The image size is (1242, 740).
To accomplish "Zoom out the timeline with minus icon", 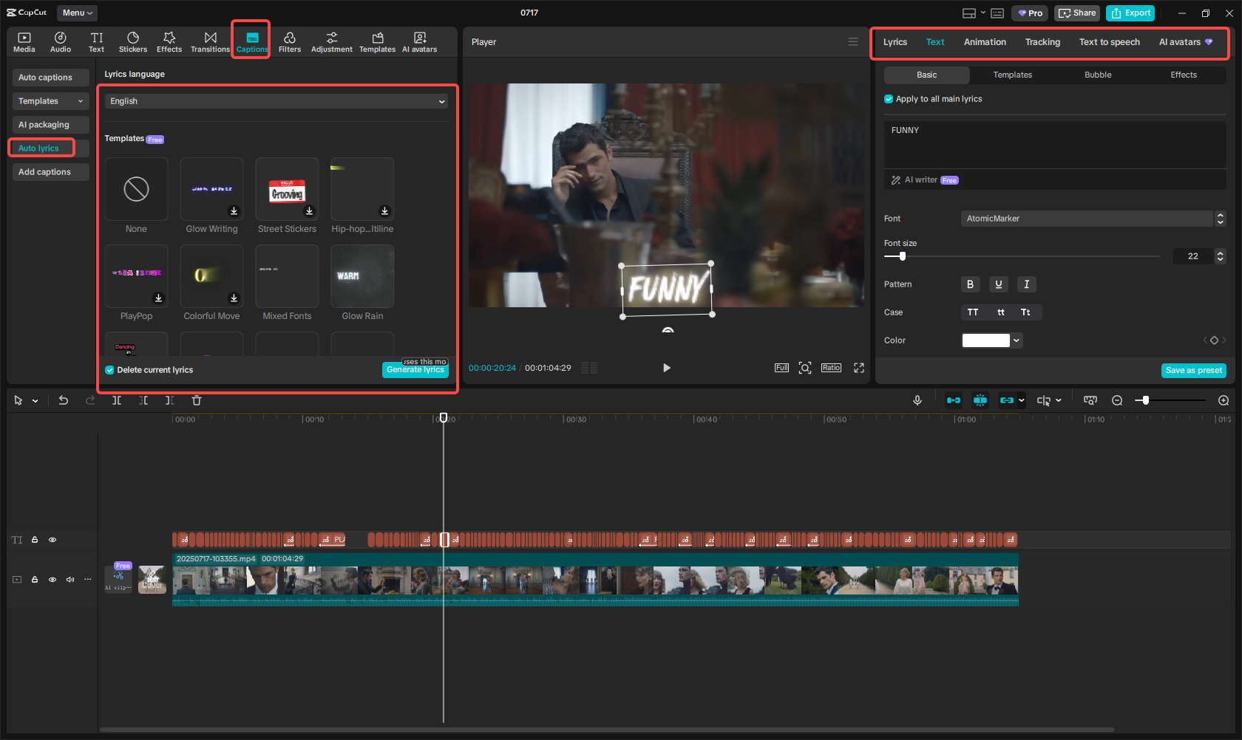I will pos(1117,400).
